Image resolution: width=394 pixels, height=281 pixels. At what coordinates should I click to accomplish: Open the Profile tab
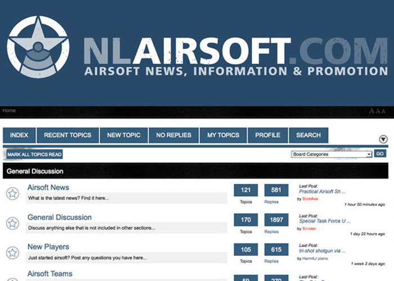(x=268, y=135)
